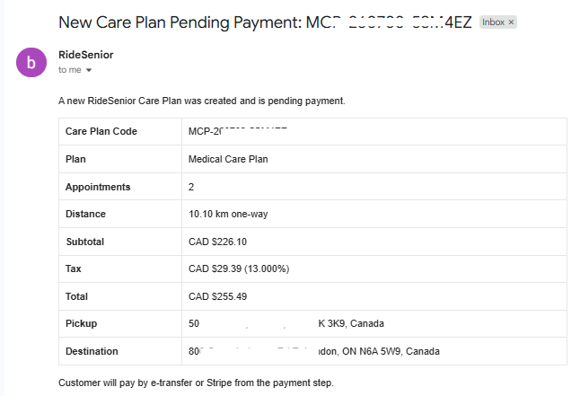The width and height of the screenshot is (580, 396).
Task: Click the 'to me' recipient text
Action: pos(69,70)
